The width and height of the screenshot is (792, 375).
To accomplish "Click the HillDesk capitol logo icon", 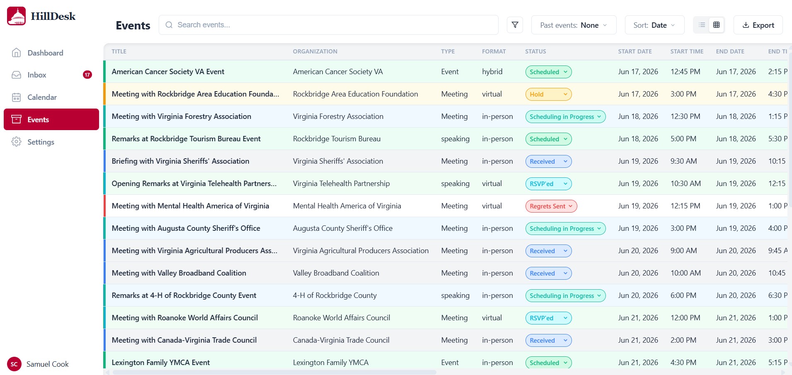I will tap(17, 16).
